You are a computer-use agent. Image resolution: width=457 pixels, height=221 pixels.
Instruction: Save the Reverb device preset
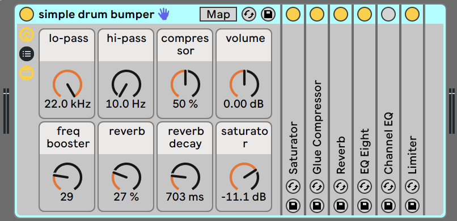point(341,206)
